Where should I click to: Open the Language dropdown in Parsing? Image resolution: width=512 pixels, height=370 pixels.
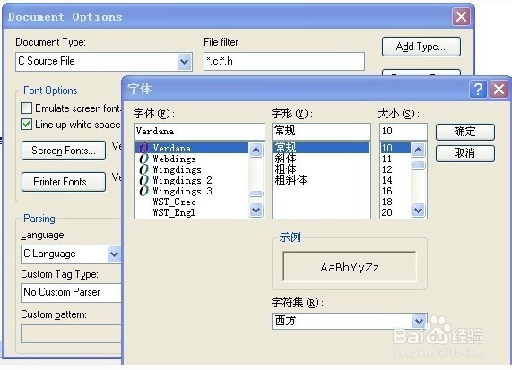click(x=114, y=254)
